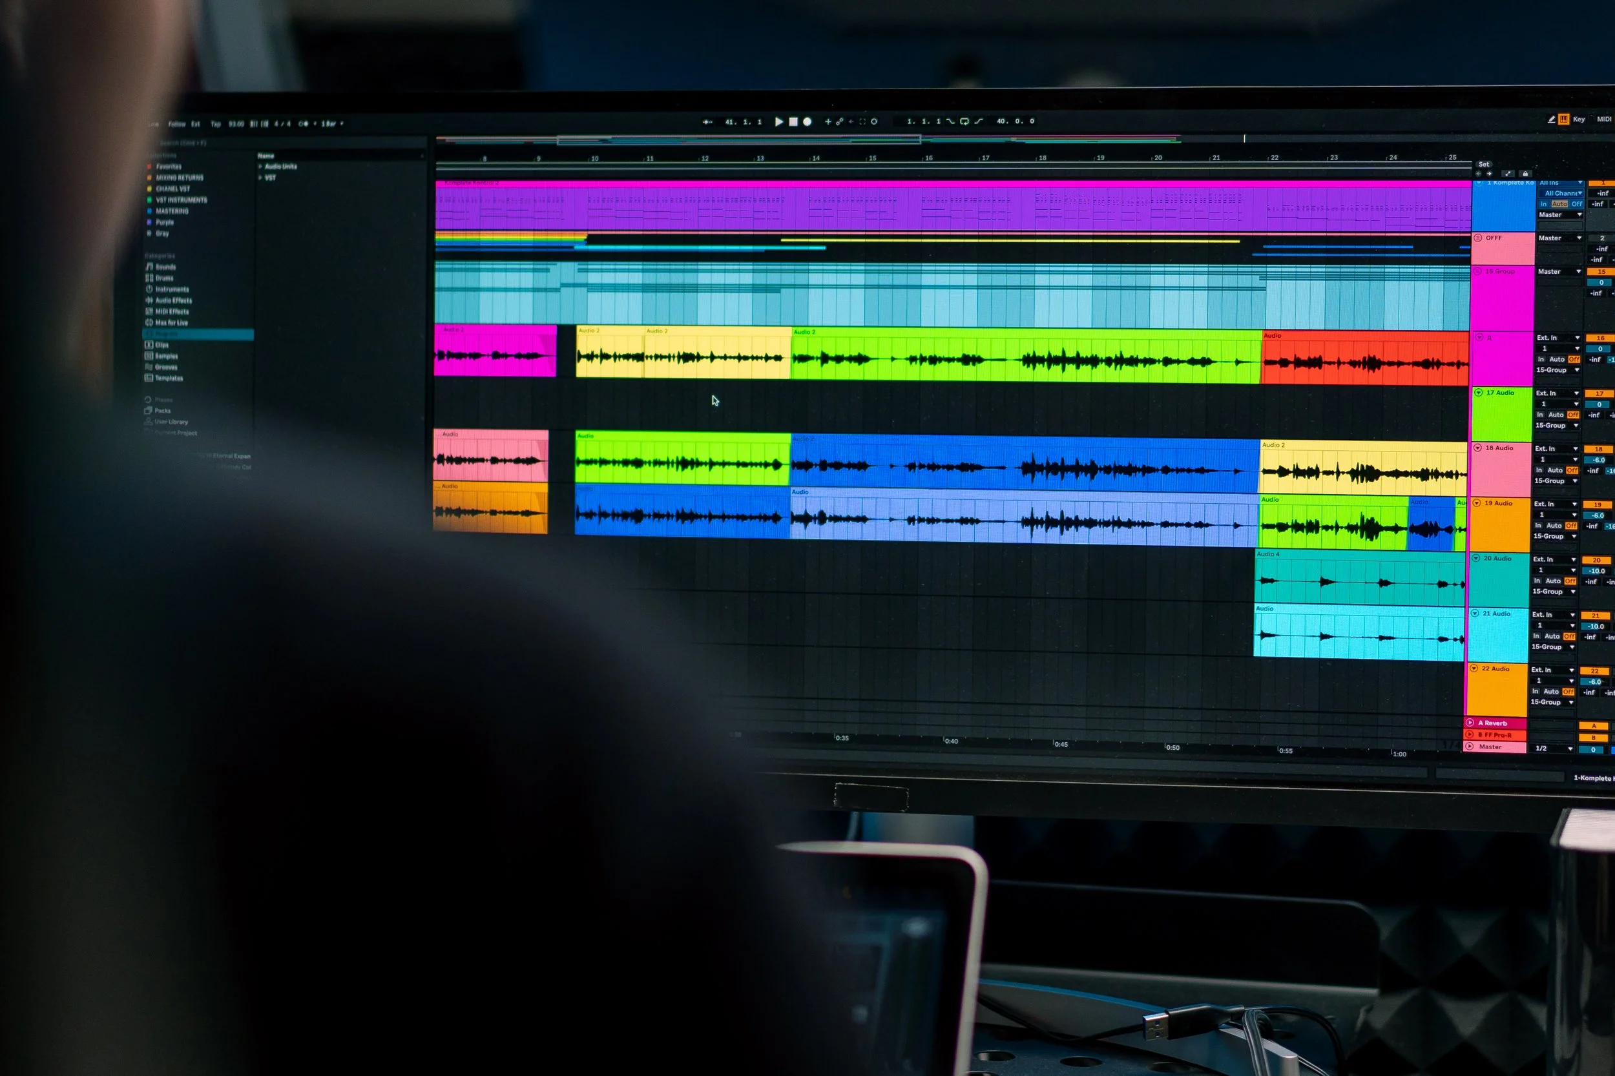Screen dimensions: 1615x1076
Task: Enable the Draw Mode pencil icon
Action: (1551, 119)
